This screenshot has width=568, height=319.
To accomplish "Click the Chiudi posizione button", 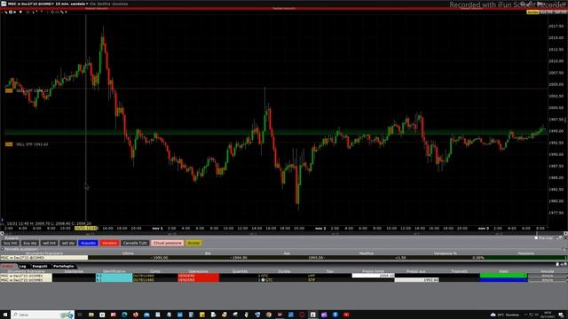I will pyautogui.click(x=168, y=243).
